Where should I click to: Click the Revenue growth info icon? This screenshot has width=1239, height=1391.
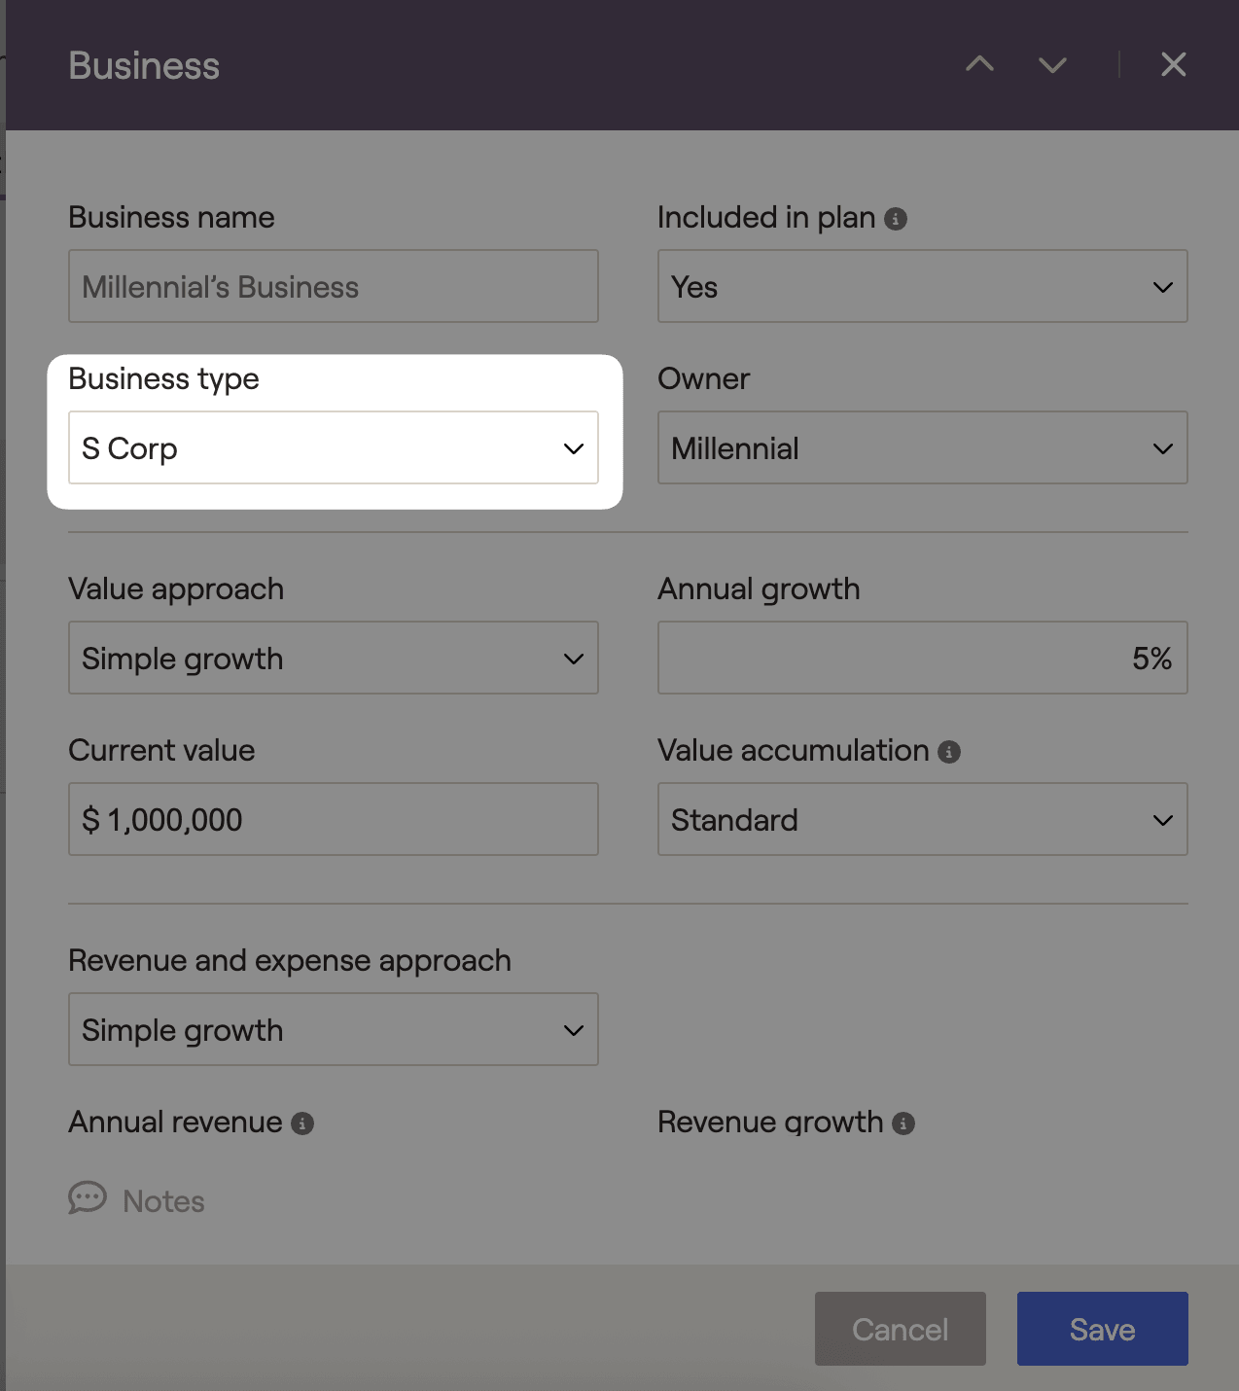click(x=903, y=1123)
